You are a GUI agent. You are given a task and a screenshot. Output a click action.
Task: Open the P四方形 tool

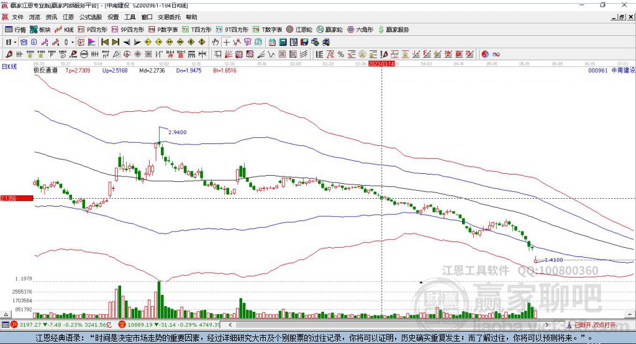[93, 30]
